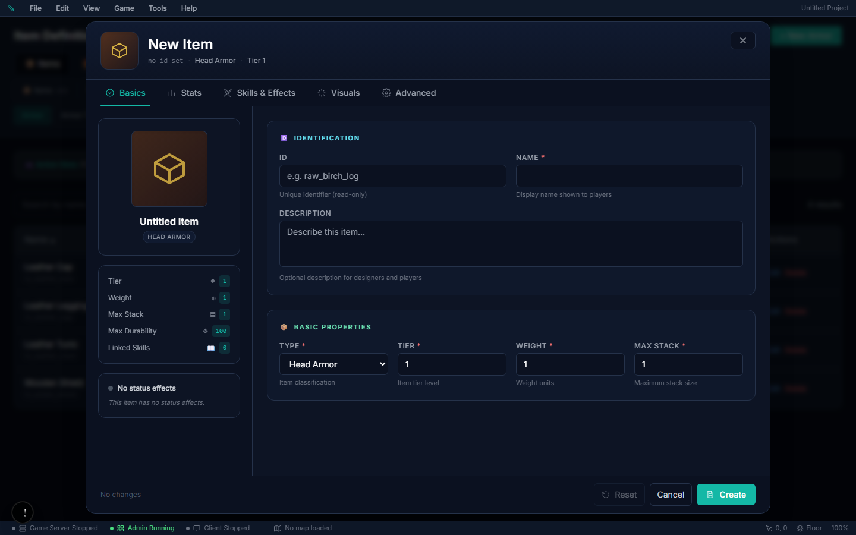Click the Stats tab bar-chart icon
The image size is (856, 535).
coord(172,93)
